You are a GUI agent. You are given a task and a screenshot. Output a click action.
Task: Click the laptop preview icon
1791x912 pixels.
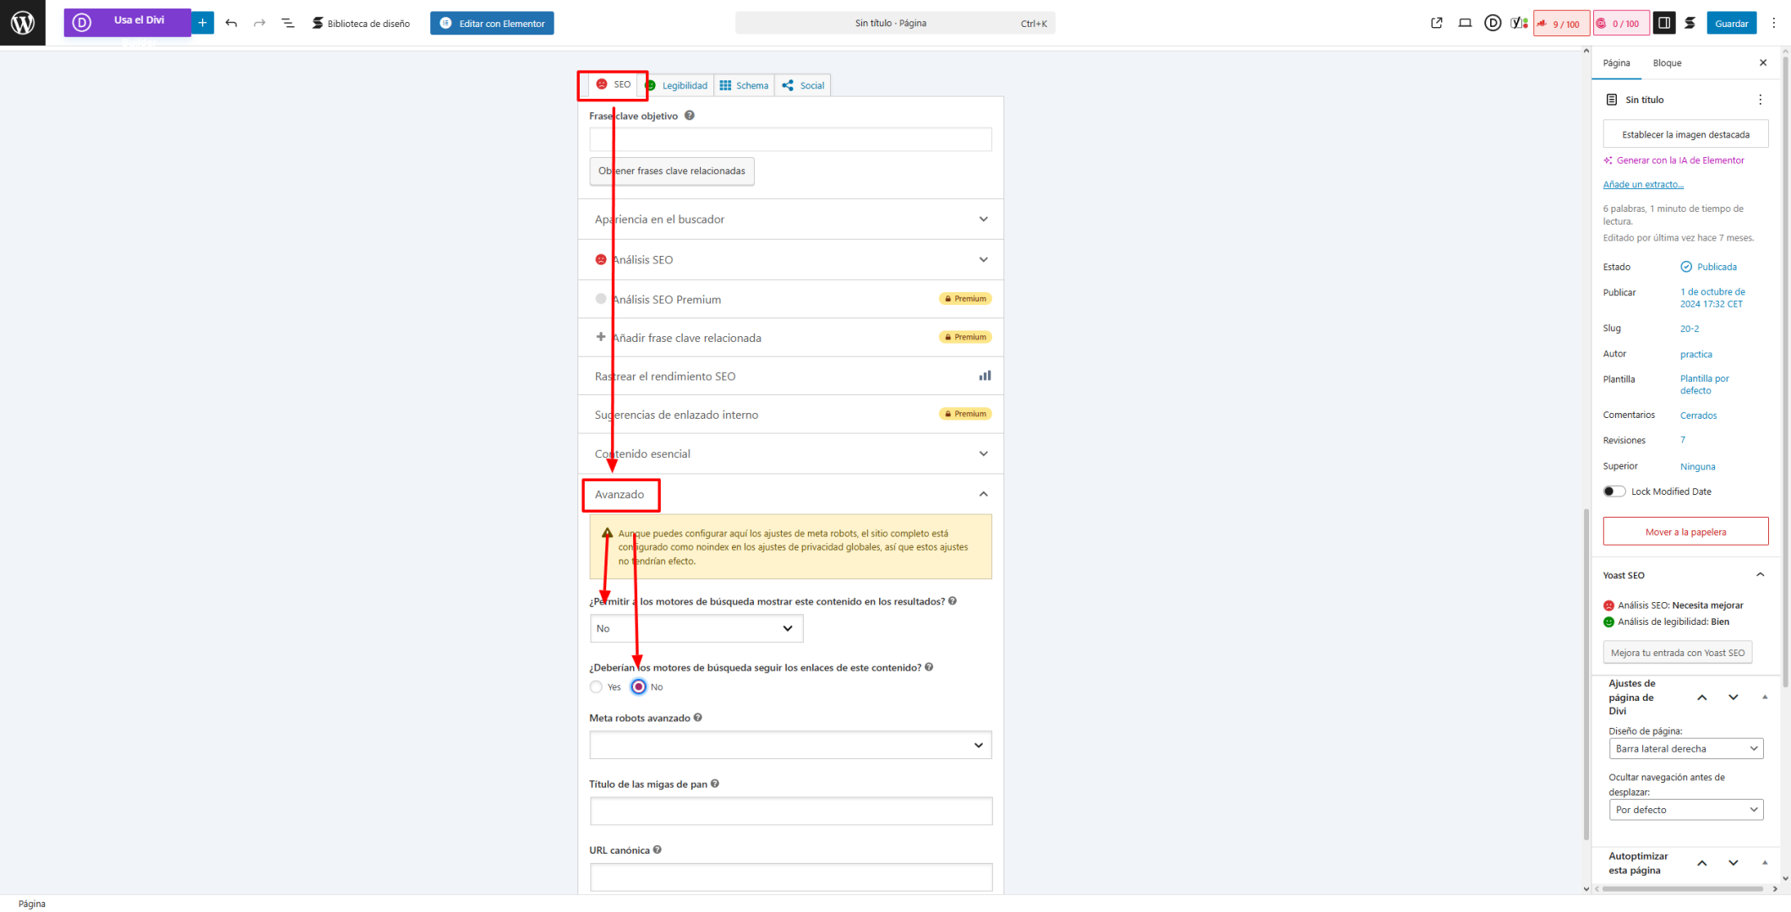pyautogui.click(x=1465, y=23)
